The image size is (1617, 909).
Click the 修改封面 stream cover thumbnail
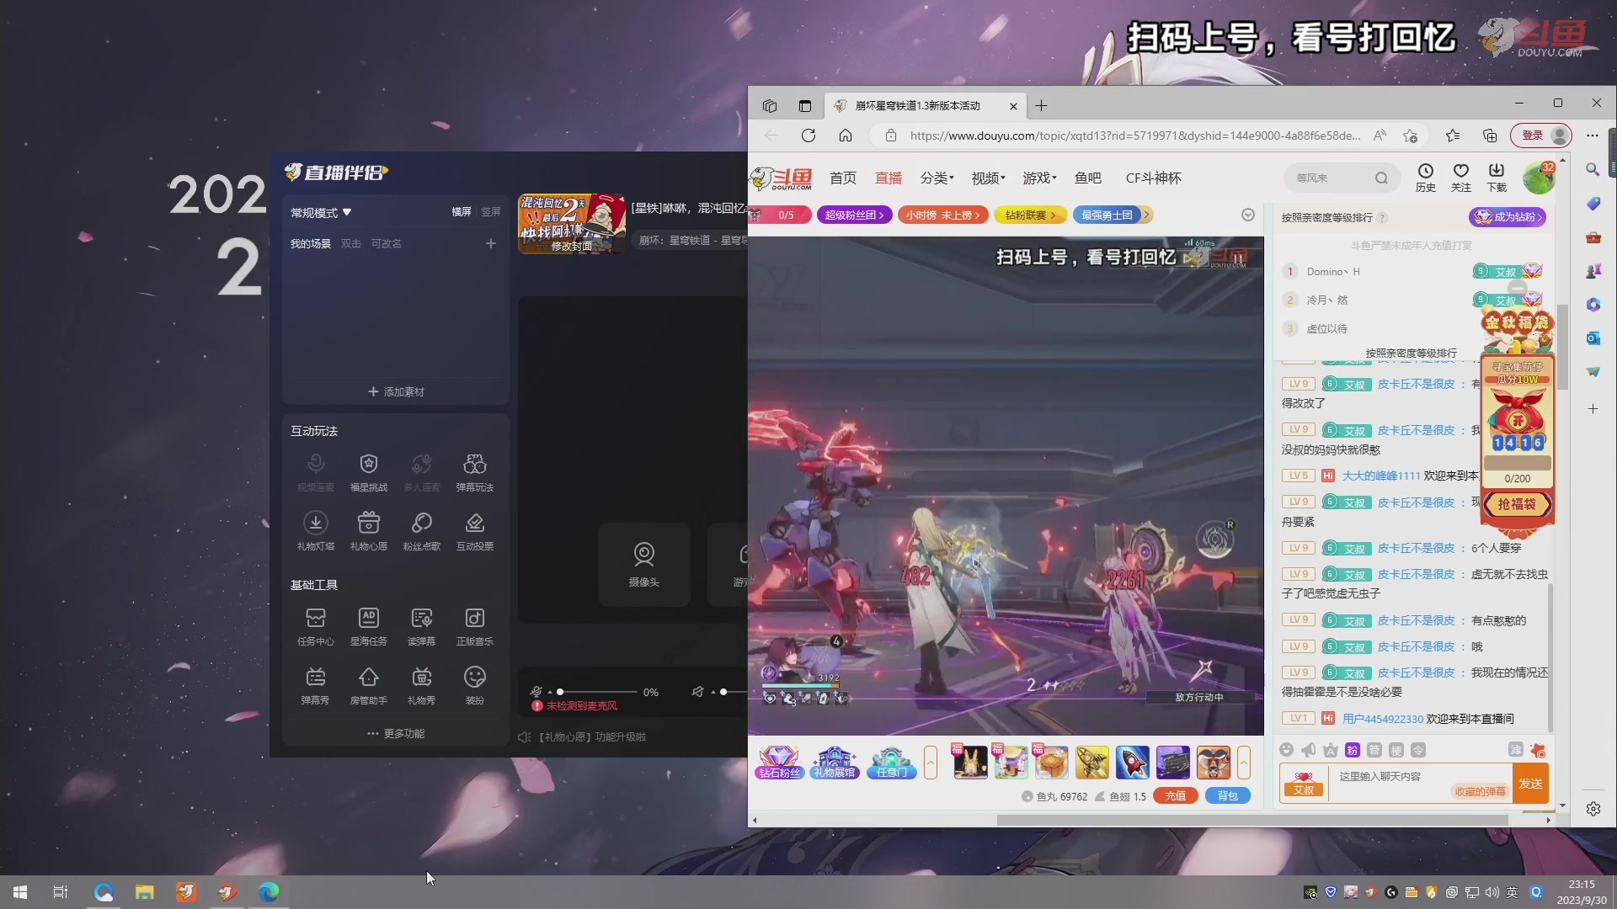click(572, 224)
